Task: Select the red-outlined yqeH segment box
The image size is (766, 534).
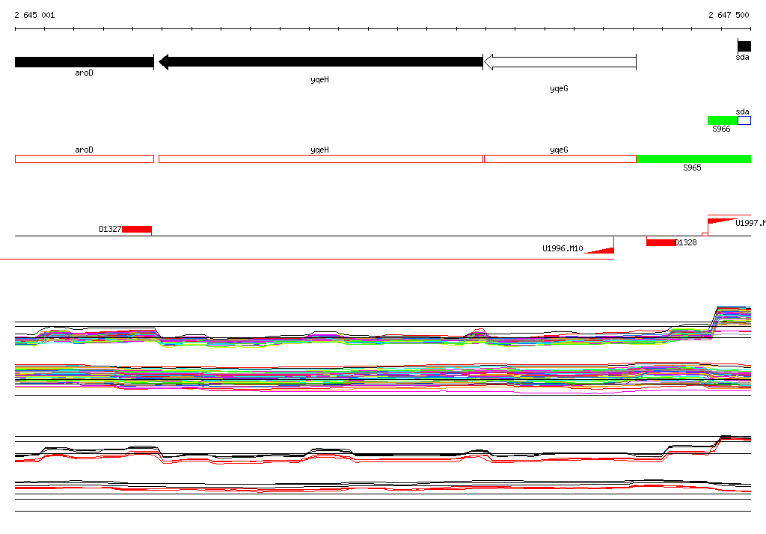Action: tap(320, 159)
